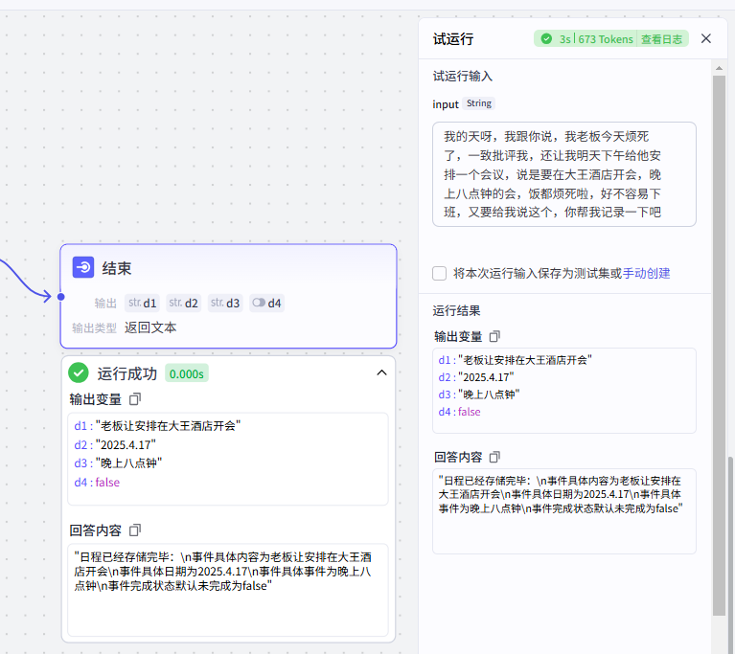Open the view log link
This screenshot has width=735, height=654.
click(x=662, y=39)
